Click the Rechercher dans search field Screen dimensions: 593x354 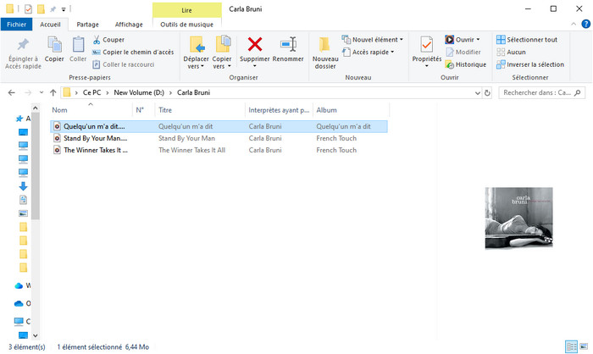tap(539, 92)
